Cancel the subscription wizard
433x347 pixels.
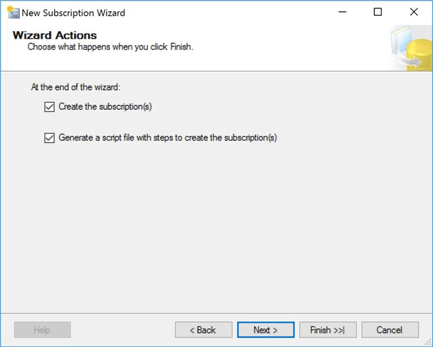tap(389, 330)
